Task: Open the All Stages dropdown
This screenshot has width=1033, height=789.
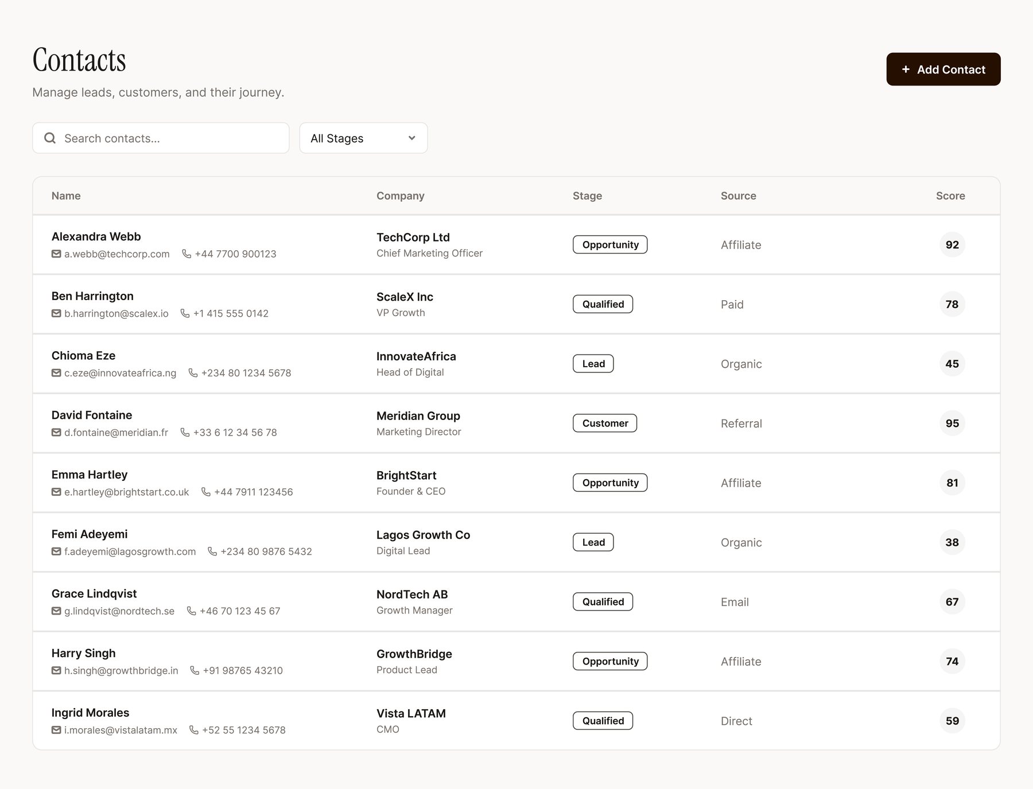Action: click(363, 138)
